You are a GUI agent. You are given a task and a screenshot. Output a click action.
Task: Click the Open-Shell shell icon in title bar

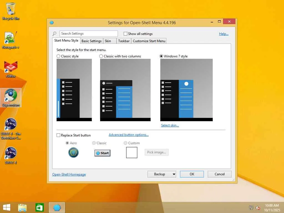(x=52, y=23)
